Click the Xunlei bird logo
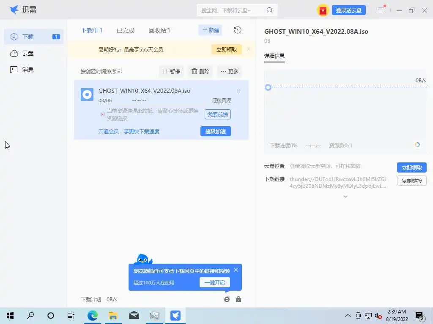 point(14,10)
